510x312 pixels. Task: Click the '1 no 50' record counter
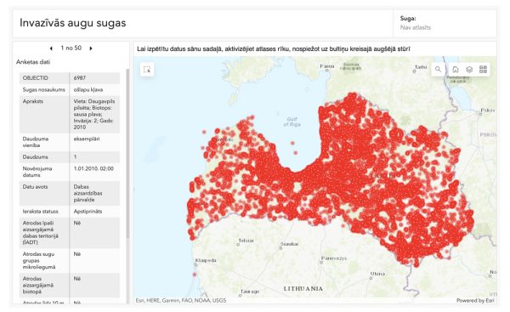tap(71, 48)
